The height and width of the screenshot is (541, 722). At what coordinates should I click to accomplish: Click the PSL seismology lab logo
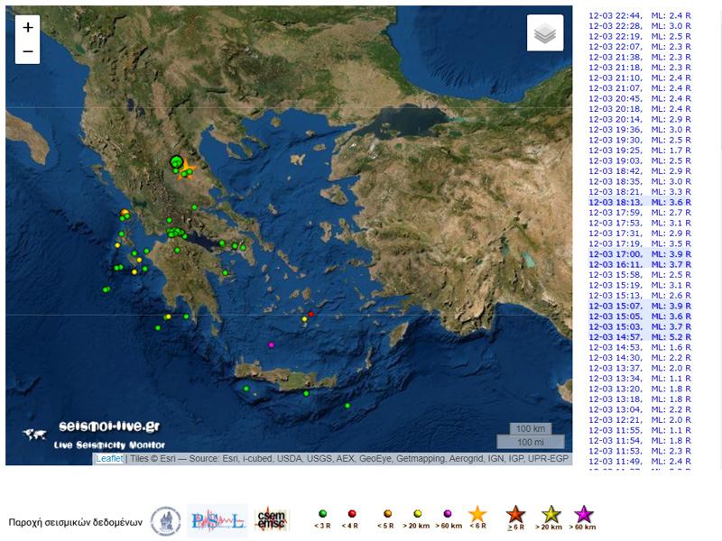[x=217, y=520]
